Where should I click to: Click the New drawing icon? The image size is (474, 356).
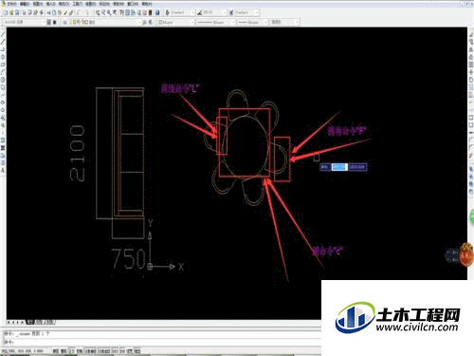click(5, 12)
